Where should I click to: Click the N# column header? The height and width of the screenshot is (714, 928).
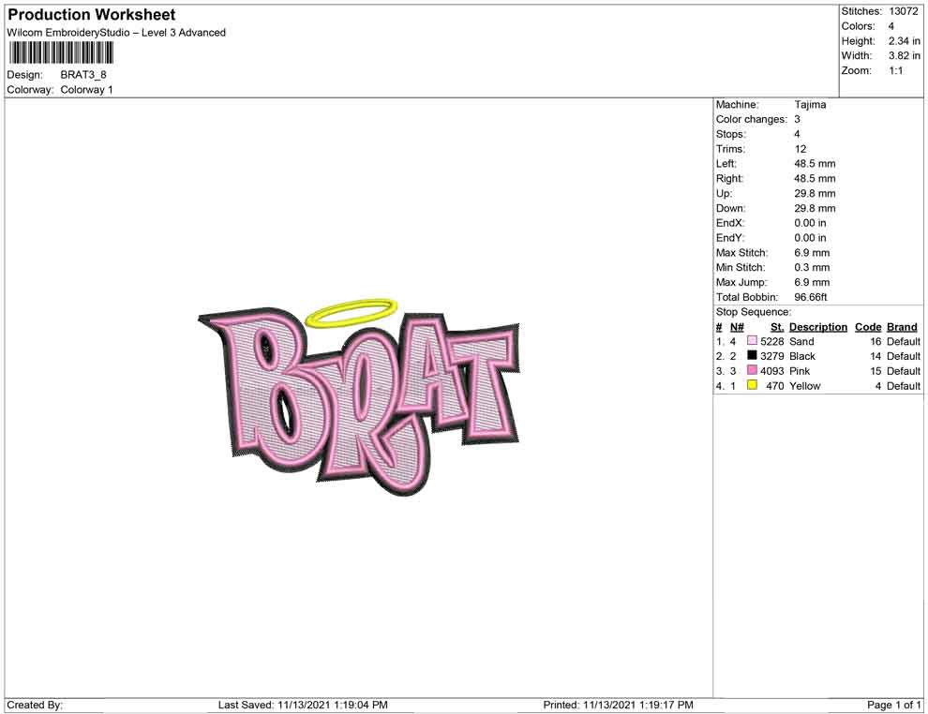737,327
